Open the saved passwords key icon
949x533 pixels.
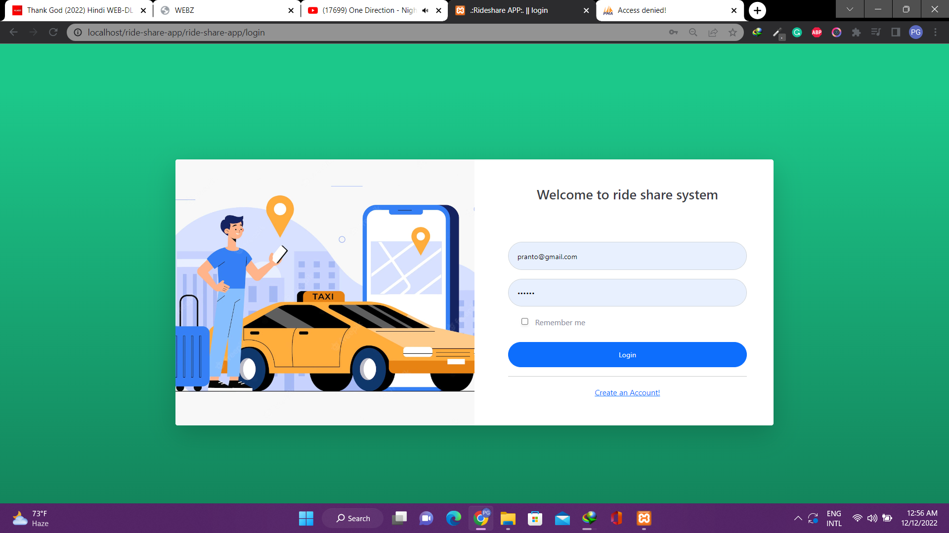tap(673, 32)
